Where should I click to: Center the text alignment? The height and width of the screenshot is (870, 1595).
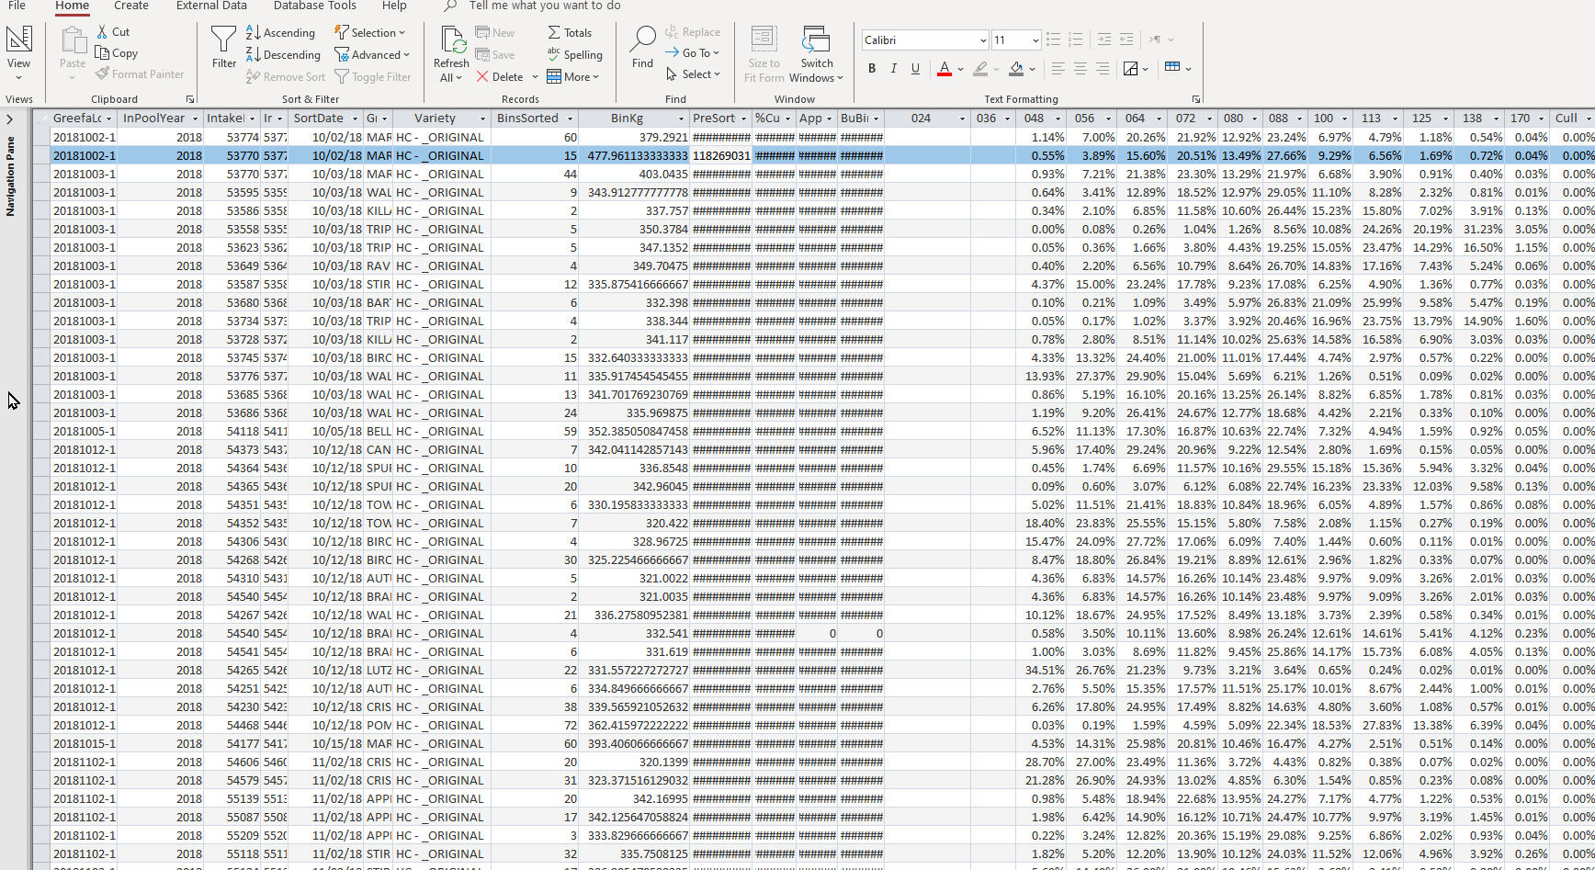tap(1080, 69)
